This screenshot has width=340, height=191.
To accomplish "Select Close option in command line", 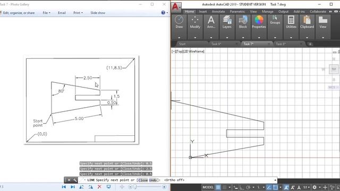I will click(x=143, y=180).
